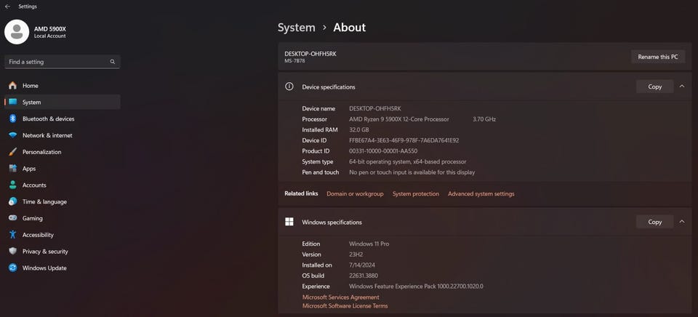Viewport: 698px width, 317px height.
Task: Open Windows Update settings
Action: (44, 268)
